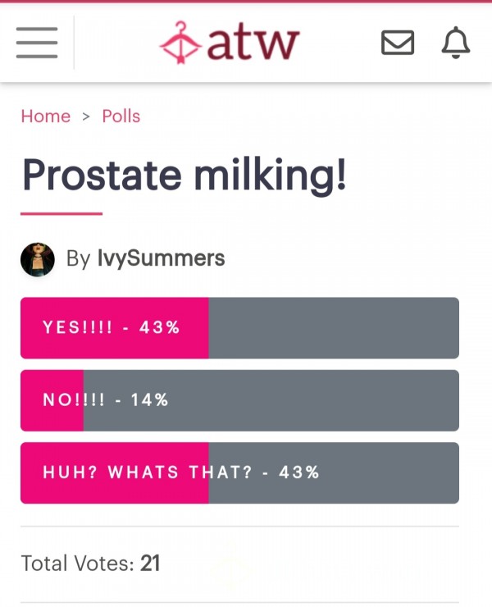Screen dimensions: 492x607
Task: Check notifications with the bell icon
Action: click(x=456, y=43)
